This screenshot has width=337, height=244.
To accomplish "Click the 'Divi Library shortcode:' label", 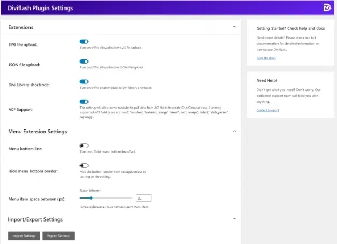I will click(x=29, y=85).
